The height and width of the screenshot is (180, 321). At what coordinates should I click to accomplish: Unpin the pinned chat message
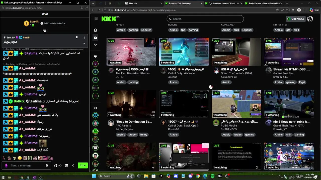pyautogui.click(x=77, y=37)
